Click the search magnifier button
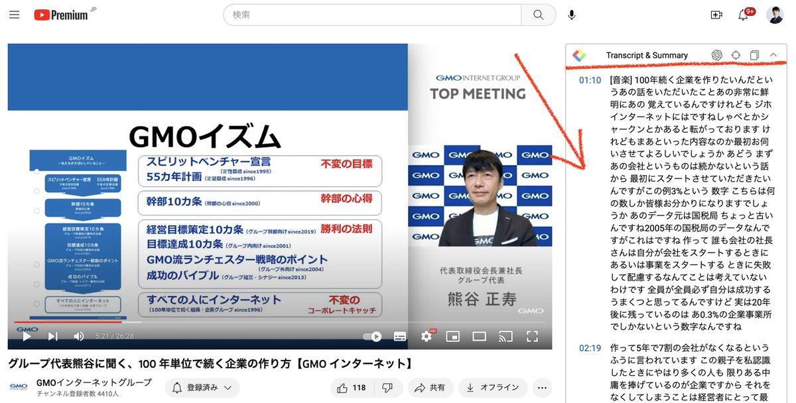 [539, 15]
